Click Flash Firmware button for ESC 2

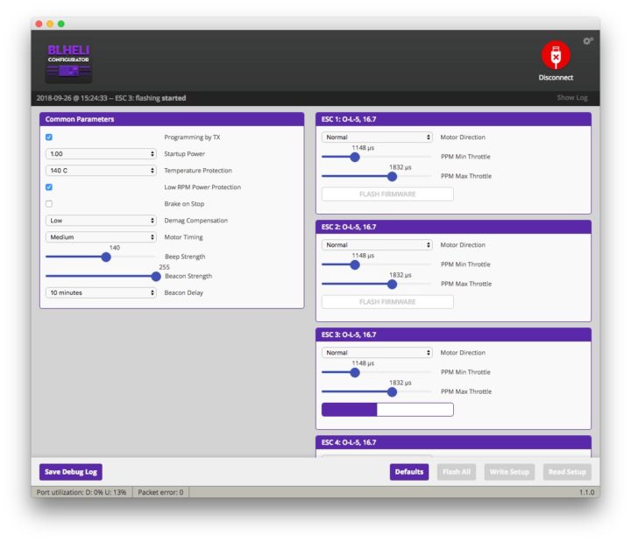point(387,302)
